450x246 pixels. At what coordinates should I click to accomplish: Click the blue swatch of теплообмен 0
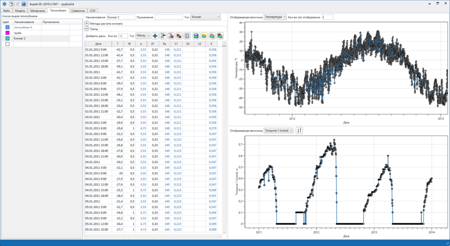(7, 27)
